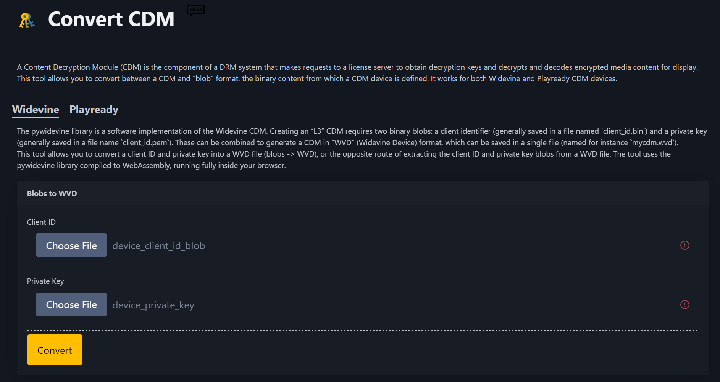Switch to the Widevine tab
The width and height of the screenshot is (720, 382).
click(36, 110)
